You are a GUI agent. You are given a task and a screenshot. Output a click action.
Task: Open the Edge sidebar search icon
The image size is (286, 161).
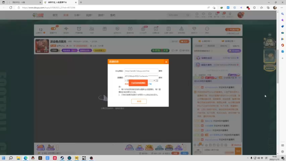coord(282,14)
